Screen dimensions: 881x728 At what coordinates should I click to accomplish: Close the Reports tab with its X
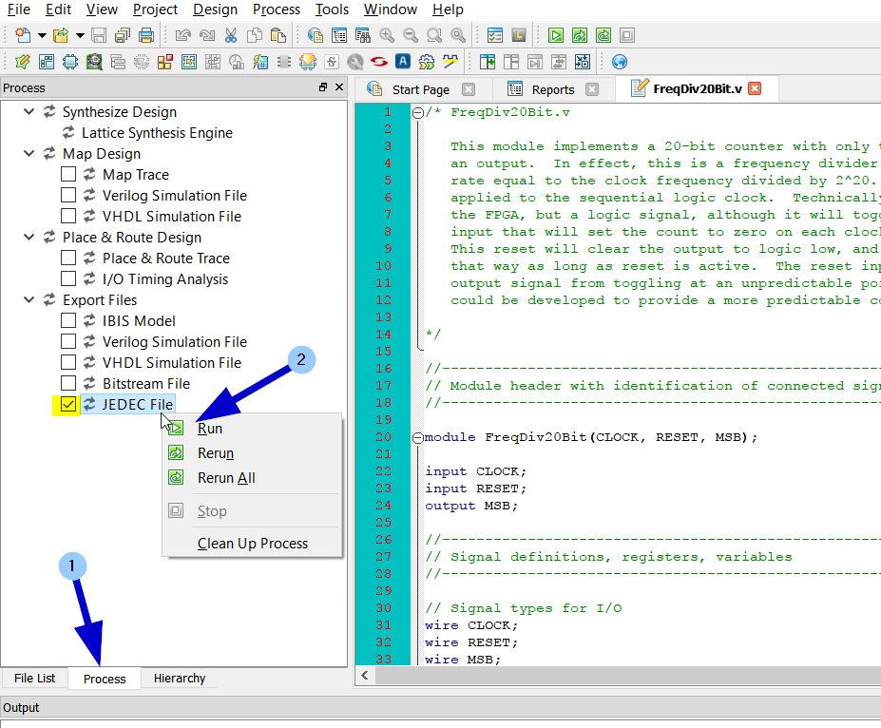coord(592,89)
